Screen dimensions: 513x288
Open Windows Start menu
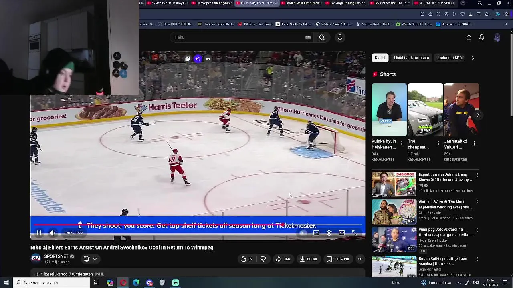click(6, 283)
